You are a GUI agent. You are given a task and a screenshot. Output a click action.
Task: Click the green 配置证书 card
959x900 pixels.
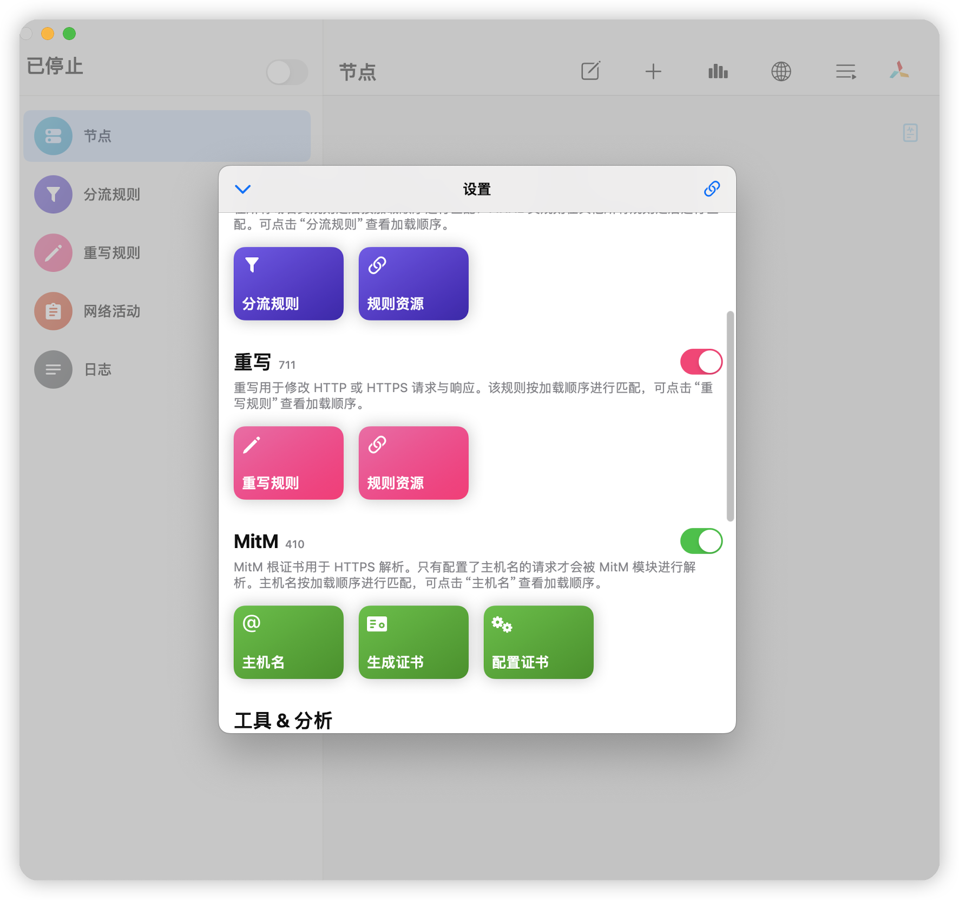click(538, 642)
